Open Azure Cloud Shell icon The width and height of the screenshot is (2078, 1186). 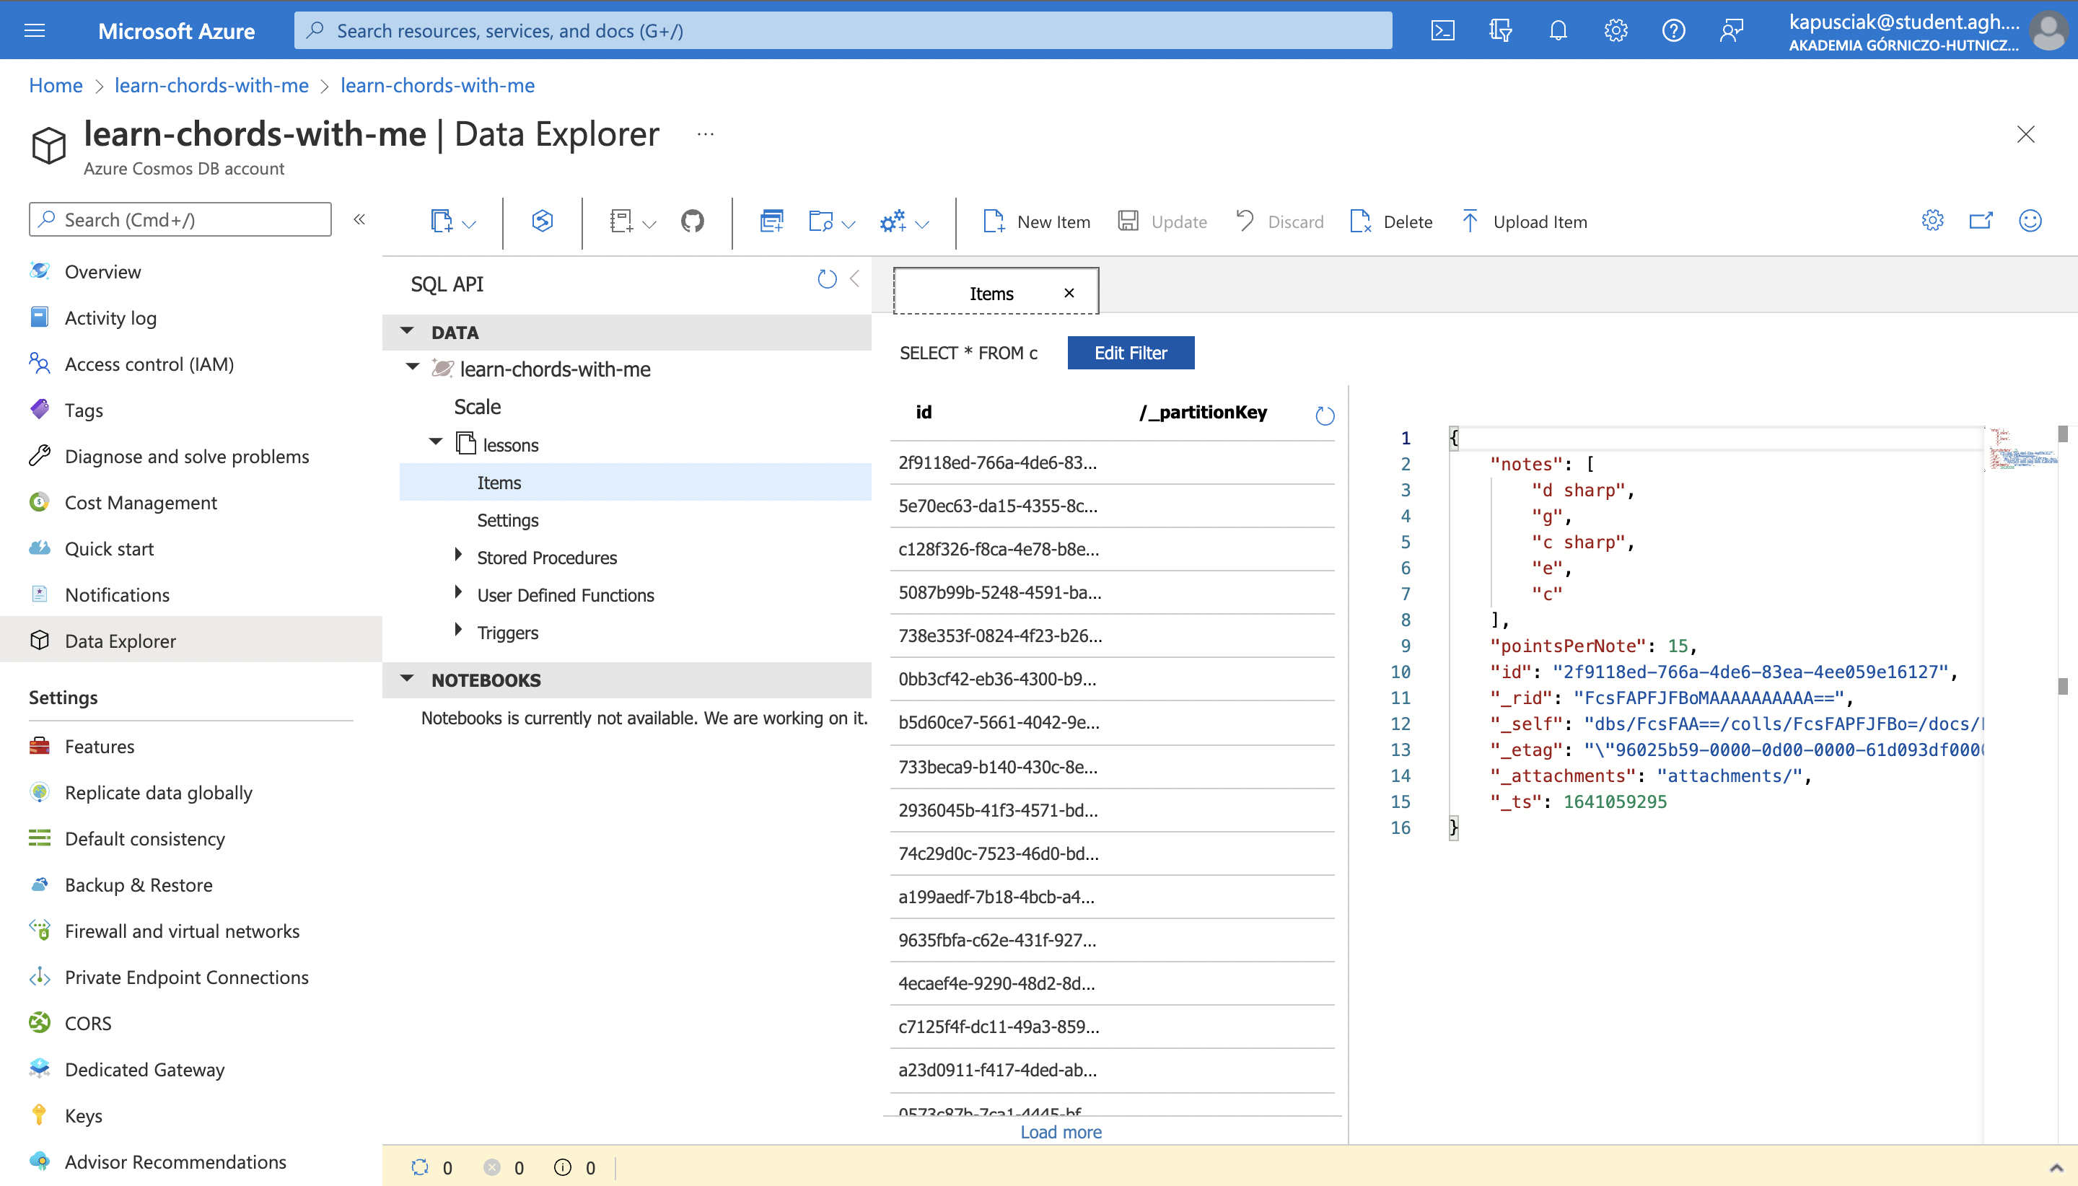(x=1442, y=31)
